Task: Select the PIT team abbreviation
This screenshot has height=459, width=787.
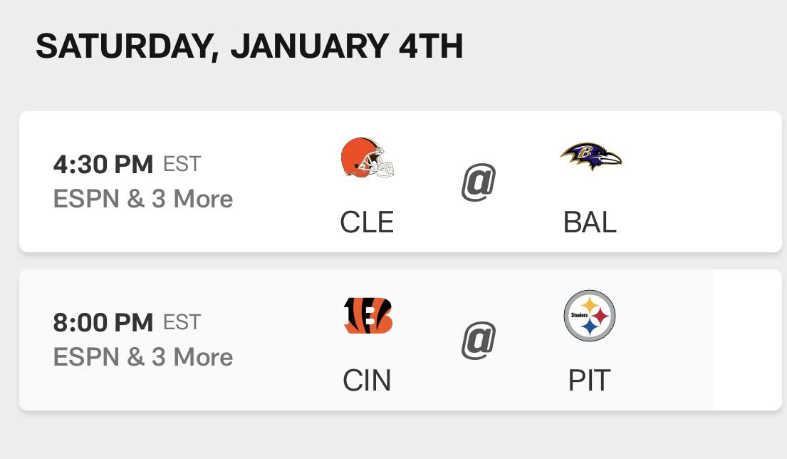Action: coord(589,380)
